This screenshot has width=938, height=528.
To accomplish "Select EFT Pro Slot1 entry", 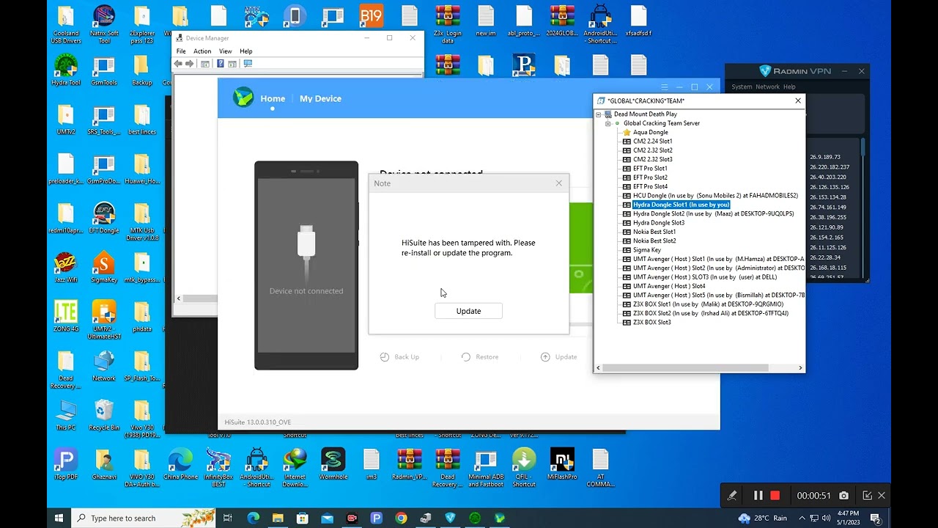I will [x=650, y=168].
